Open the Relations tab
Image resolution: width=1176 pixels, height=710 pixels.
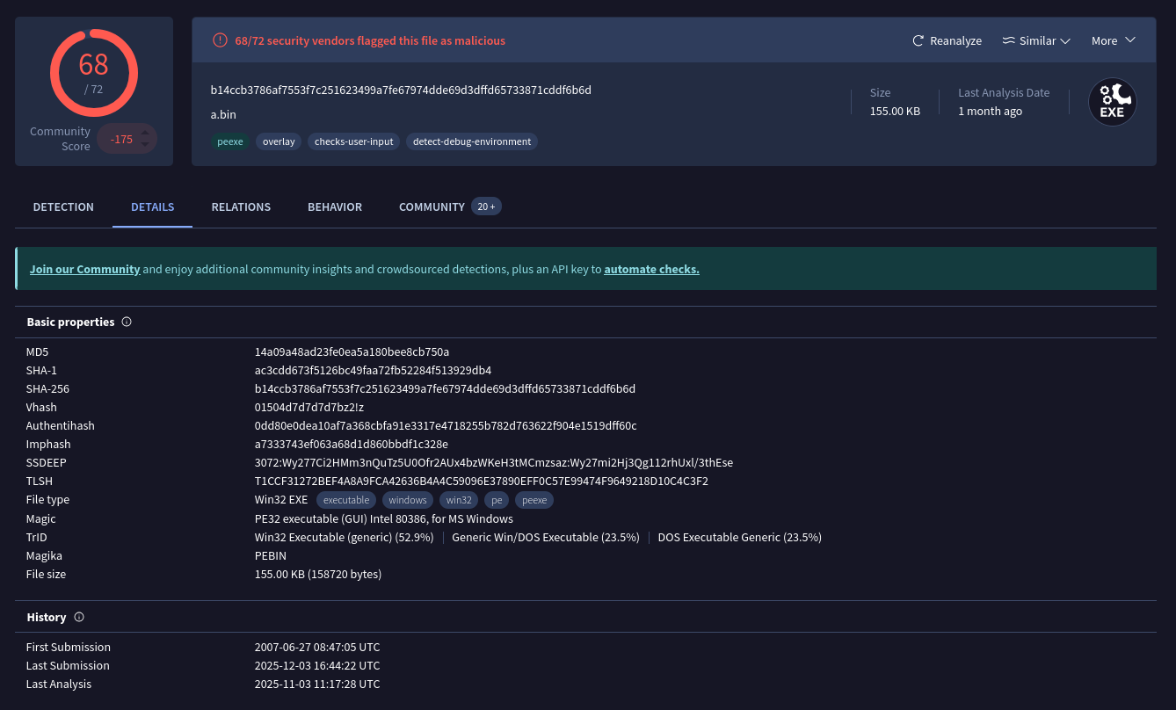pyautogui.click(x=241, y=207)
